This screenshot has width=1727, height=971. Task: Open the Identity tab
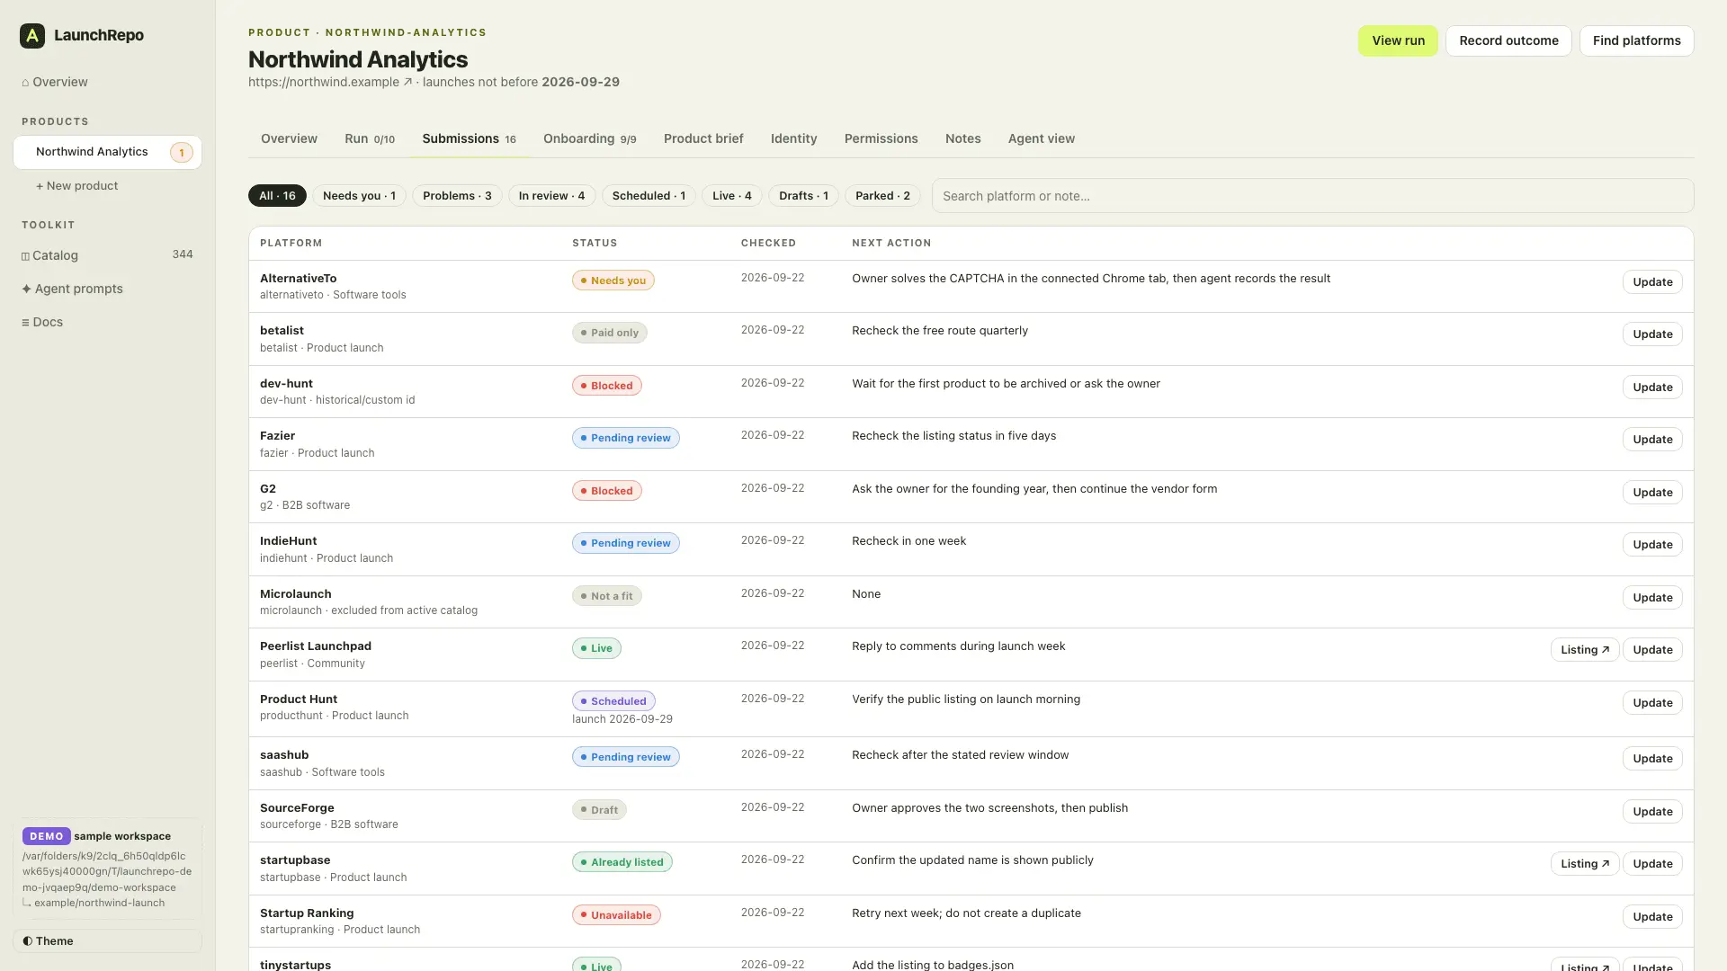point(793,138)
